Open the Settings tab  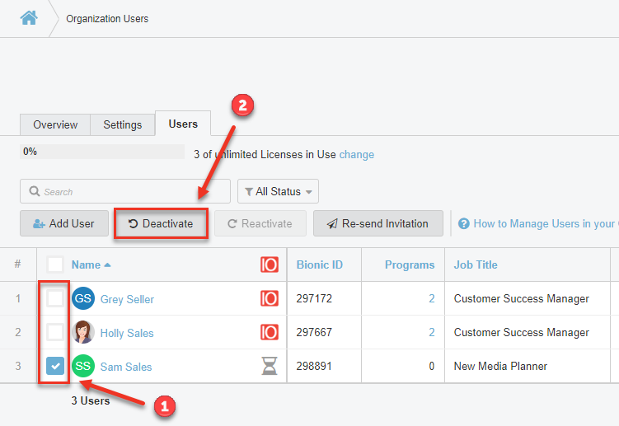point(122,124)
